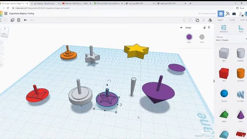
Task: Pick the gray striped Box hole shape
Action: click(224, 53)
